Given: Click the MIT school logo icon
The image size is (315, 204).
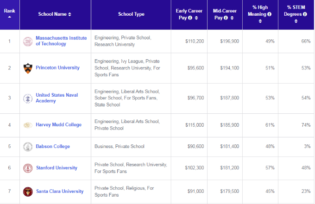Looking at the screenshot, I should click(x=28, y=42).
